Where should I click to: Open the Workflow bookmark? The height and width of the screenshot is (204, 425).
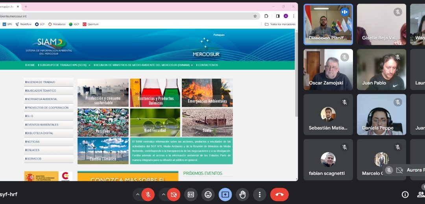(x=24, y=24)
